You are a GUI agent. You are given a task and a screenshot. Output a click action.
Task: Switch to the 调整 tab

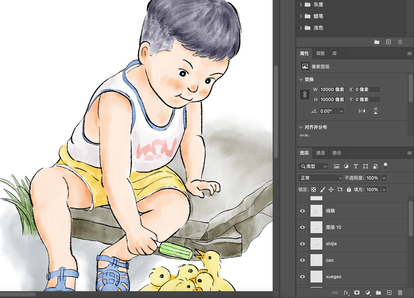click(320, 53)
